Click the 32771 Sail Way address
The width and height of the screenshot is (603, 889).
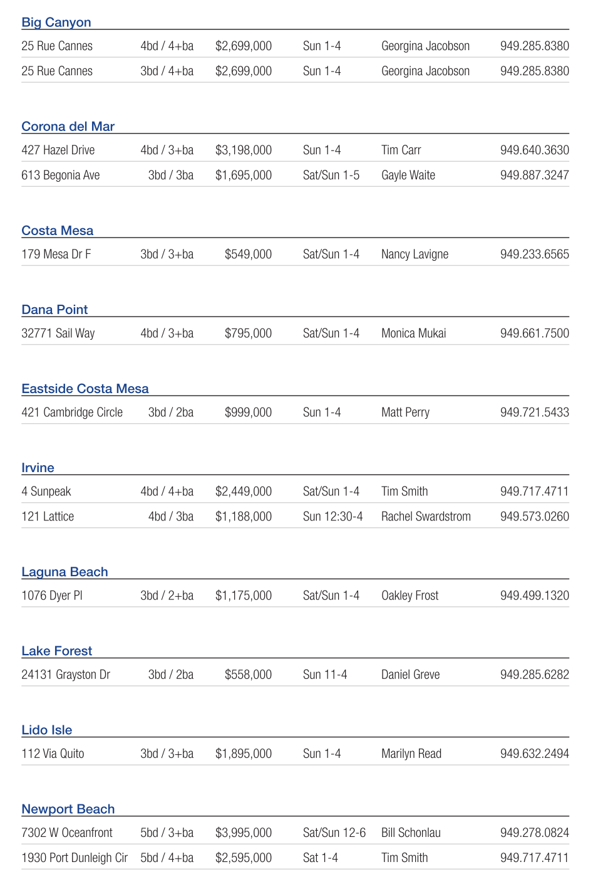pyautogui.click(x=58, y=334)
